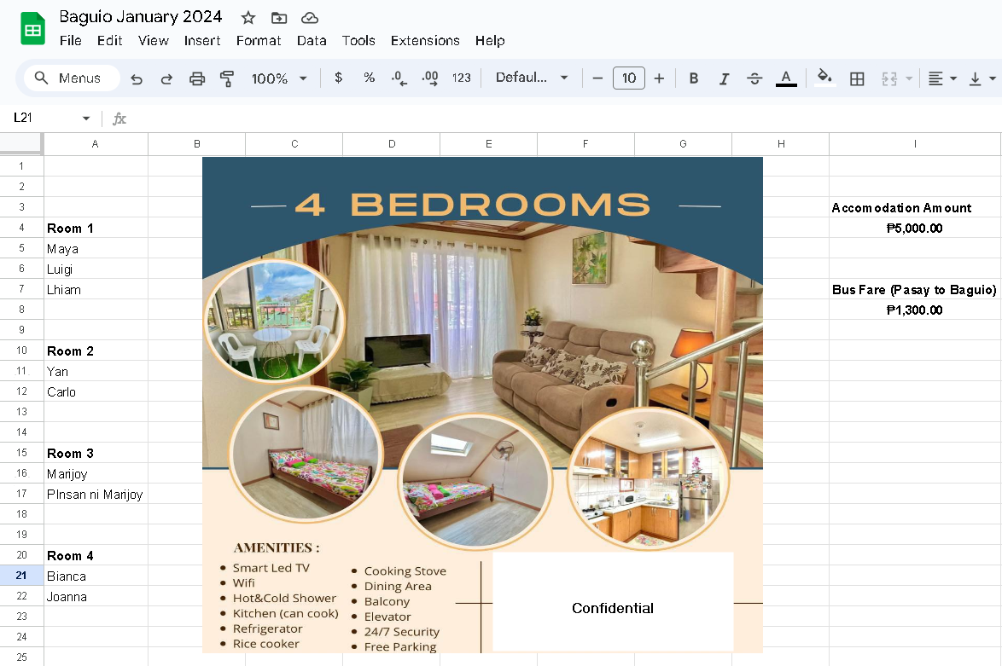Click the Redo arrow icon

tap(166, 78)
